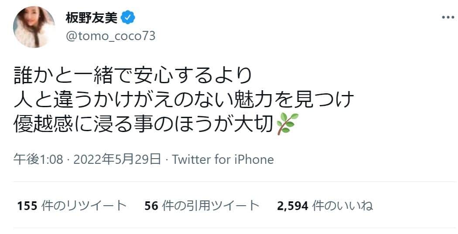Viewport: 458px width, 234px height.
Task: View the 件のリツイート list
Action: click(83, 205)
